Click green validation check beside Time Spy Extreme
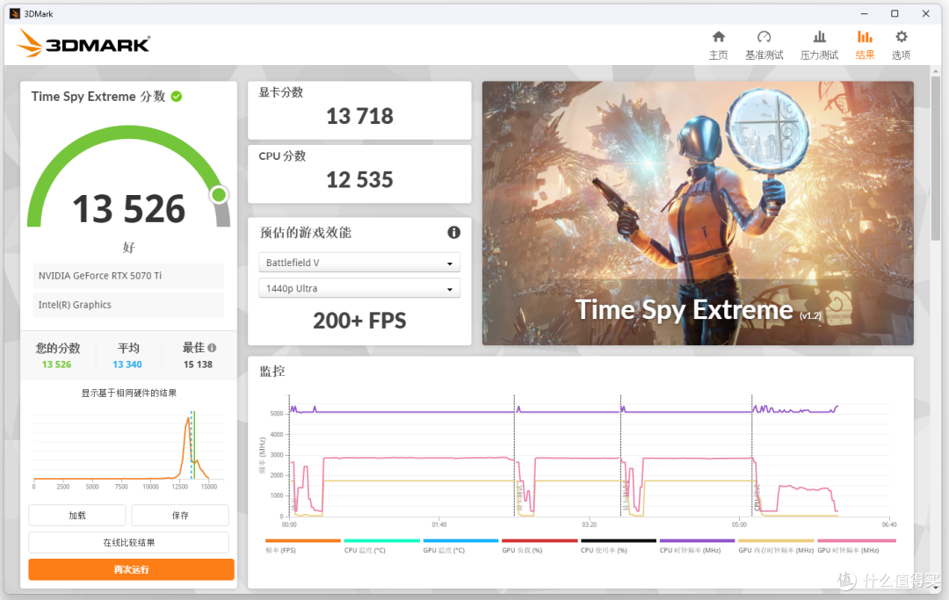Screen dimensions: 949x600 pyautogui.click(x=177, y=96)
